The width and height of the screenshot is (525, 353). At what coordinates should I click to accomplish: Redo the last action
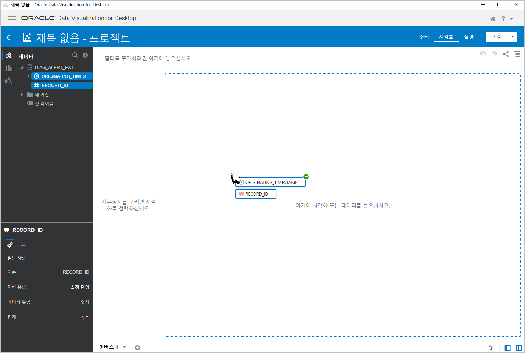pos(495,54)
